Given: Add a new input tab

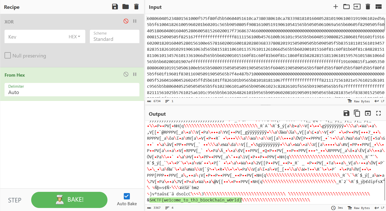Looking at the screenshot, I should [x=336, y=7].
